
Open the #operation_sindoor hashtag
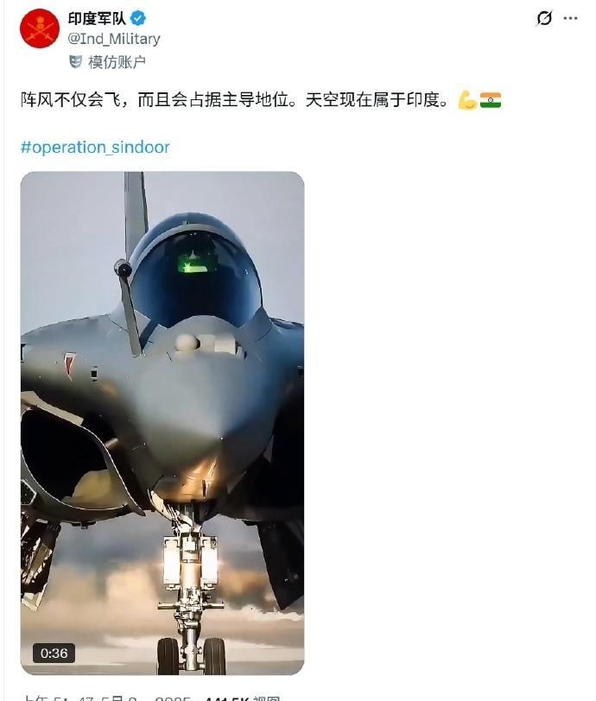[x=95, y=147]
